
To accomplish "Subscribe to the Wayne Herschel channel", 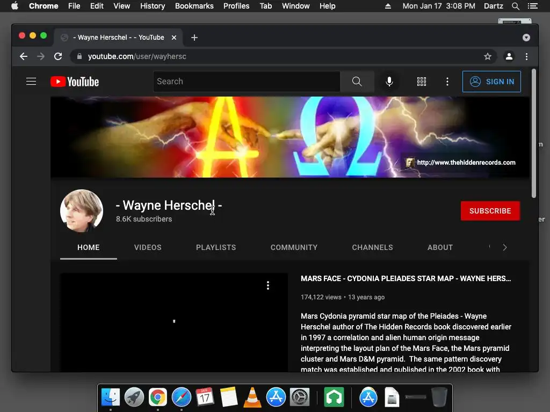I will click(490, 211).
